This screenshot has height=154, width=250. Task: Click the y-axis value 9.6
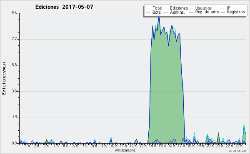[14, 13]
